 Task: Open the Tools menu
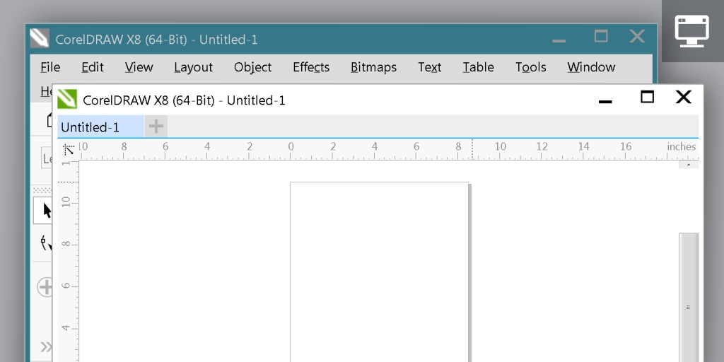click(530, 67)
